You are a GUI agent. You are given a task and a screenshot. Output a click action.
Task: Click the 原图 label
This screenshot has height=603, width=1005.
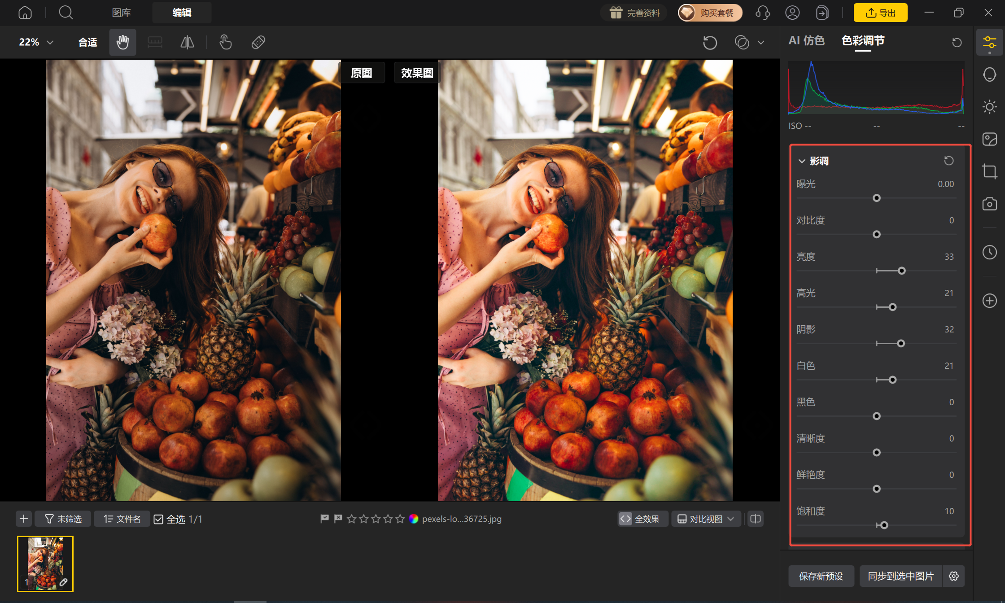[362, 73]
